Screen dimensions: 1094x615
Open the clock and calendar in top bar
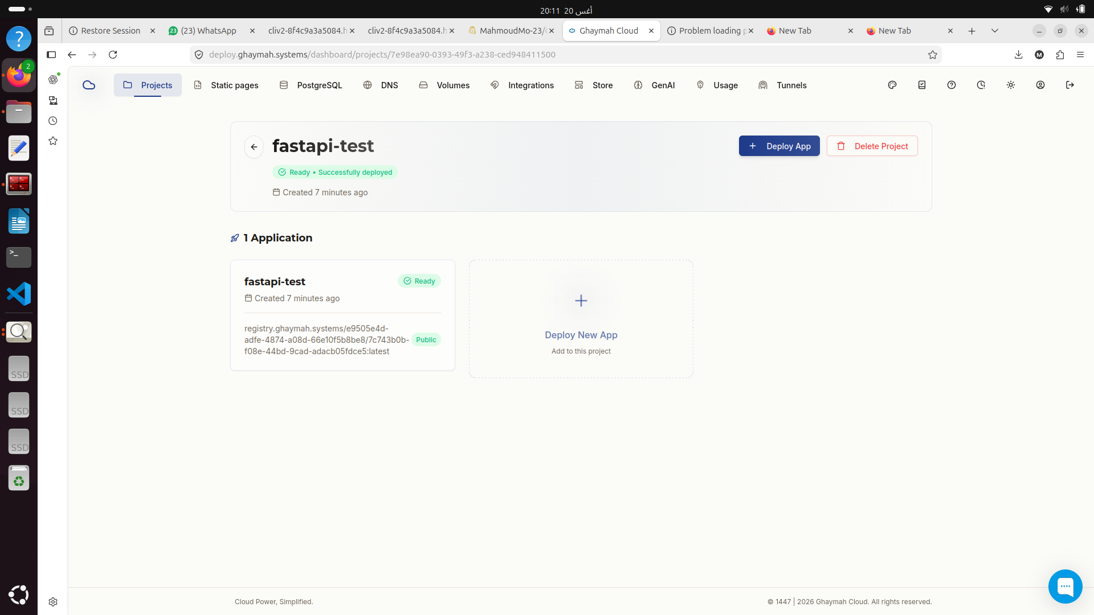pyautogui.click(x=566, y=10)
